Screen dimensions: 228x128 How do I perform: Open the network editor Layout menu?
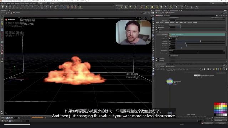[175, 69]
